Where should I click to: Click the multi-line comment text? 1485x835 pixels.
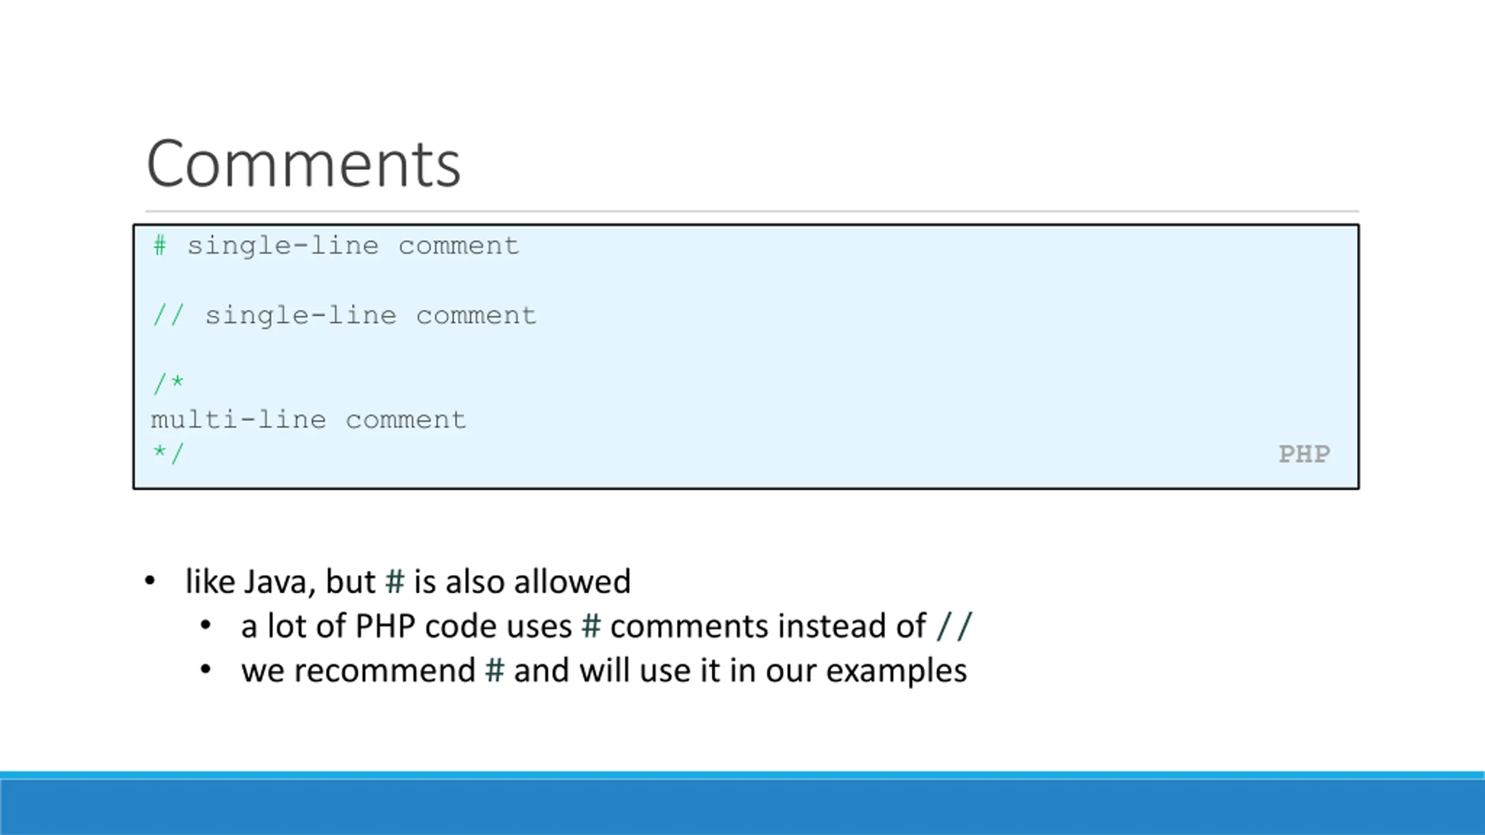coord(308,419)
